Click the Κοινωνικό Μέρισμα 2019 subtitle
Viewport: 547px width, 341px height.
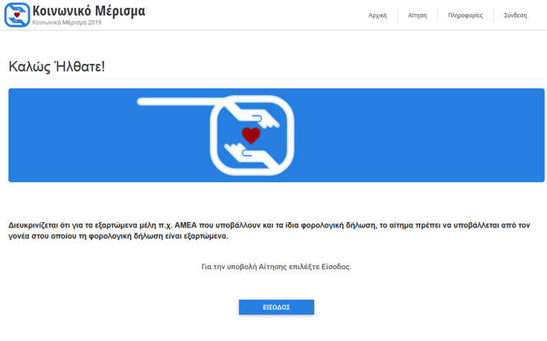pyautogui.click(x=67, y=23)
